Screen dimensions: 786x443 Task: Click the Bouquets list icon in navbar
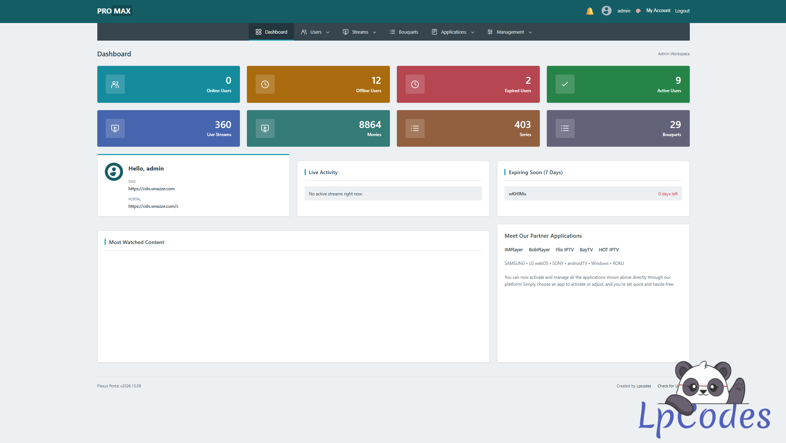pos(392,32)
